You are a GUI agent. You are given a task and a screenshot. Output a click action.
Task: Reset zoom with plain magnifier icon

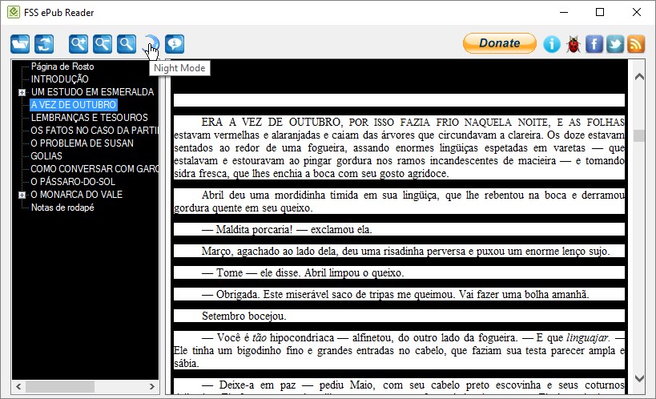point(127,44)
